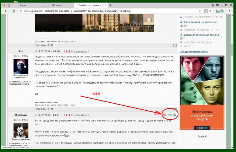Viewport: 236px width, 152px height.
Task: Click flame icon beside the (1577) topic
Action: coord(181,22)
